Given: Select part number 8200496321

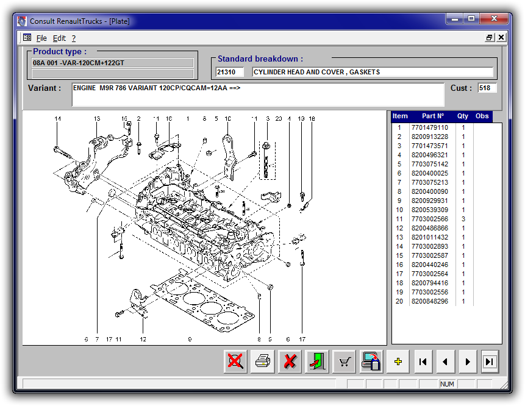Looking at the screenshot, I should pos(430,155).
